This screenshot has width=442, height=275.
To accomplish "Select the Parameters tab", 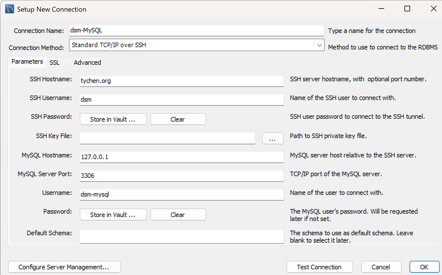I will coord(27,62).
